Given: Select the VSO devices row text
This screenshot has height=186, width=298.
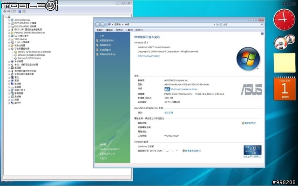Looking at the screenshot, I should coord(20,39).
